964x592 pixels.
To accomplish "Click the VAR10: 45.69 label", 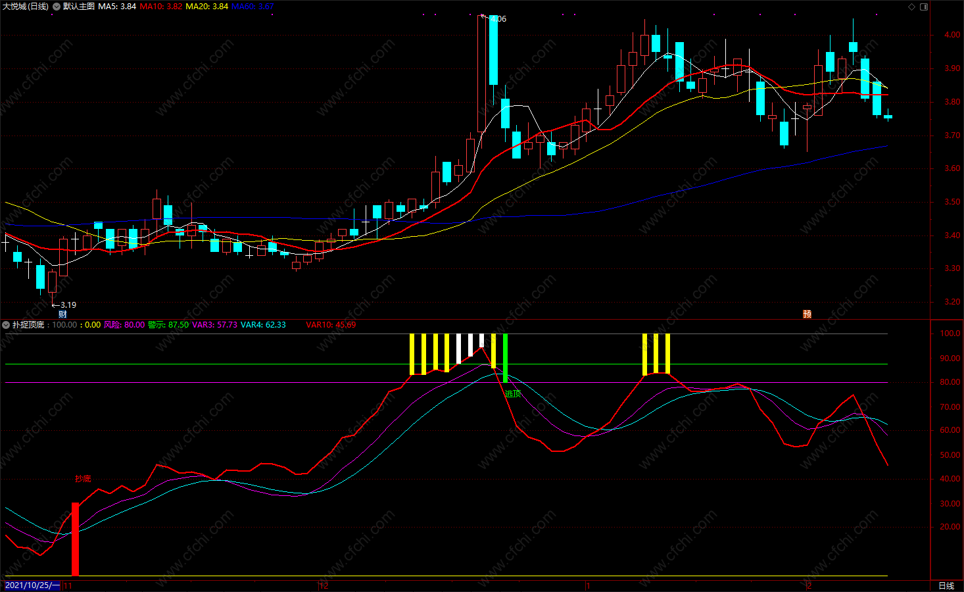I will 331,325.
